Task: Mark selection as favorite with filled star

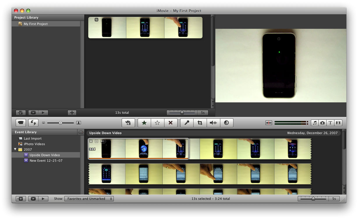Action: (144, 123)
